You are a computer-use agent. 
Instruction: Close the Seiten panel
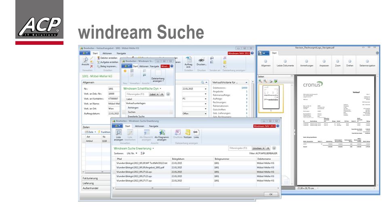point(292,76)
